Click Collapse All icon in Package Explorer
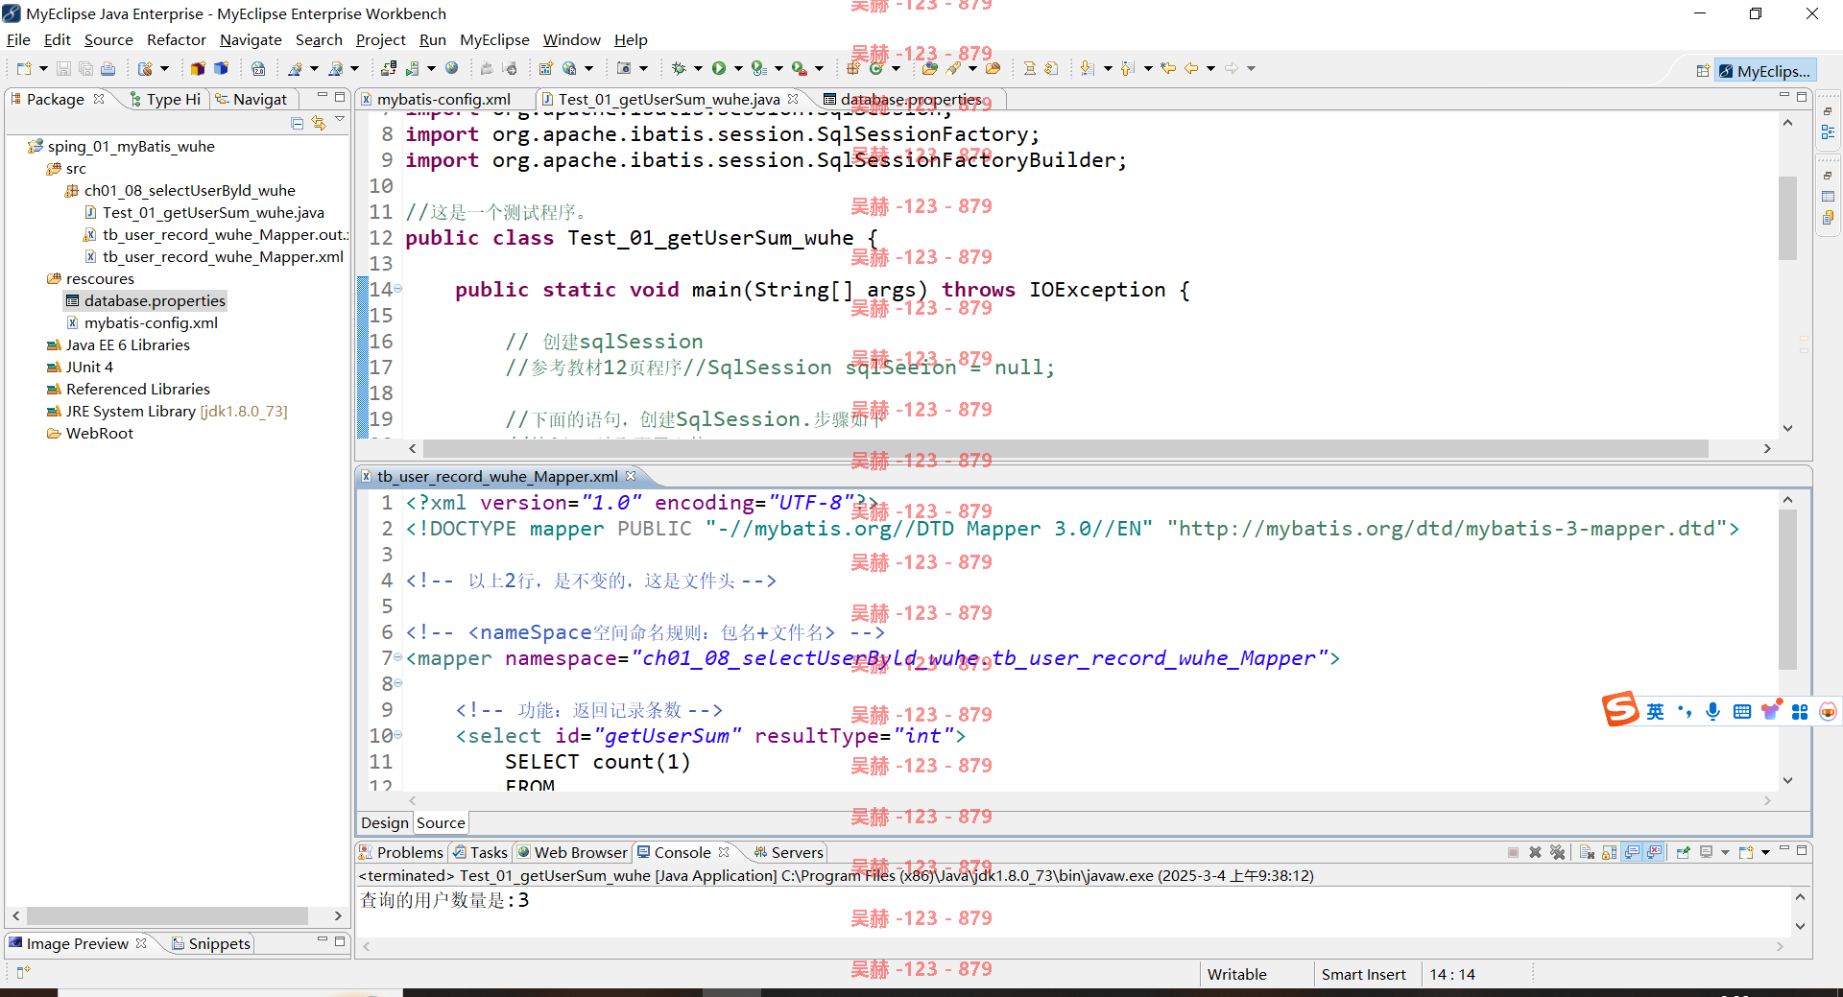 pos(298,123)
